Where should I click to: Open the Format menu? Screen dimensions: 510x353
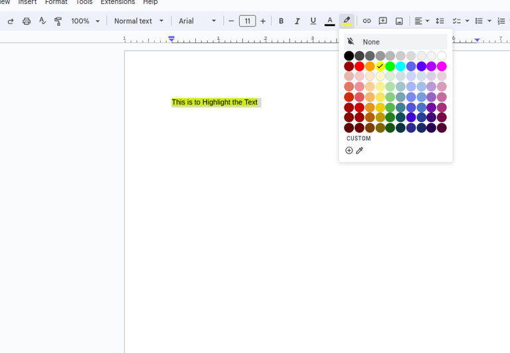[x=56, y=3]
